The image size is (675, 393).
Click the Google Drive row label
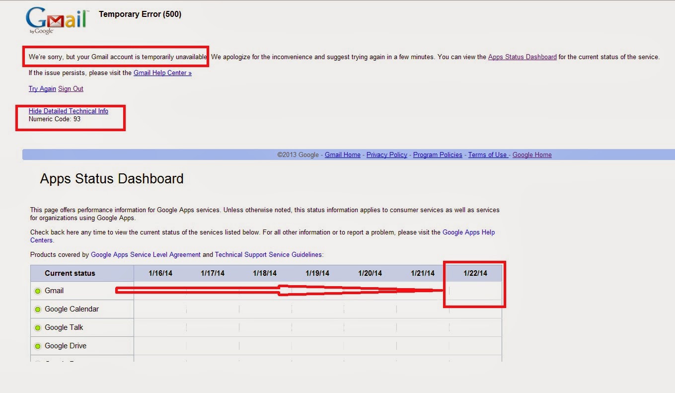(66, 346)
